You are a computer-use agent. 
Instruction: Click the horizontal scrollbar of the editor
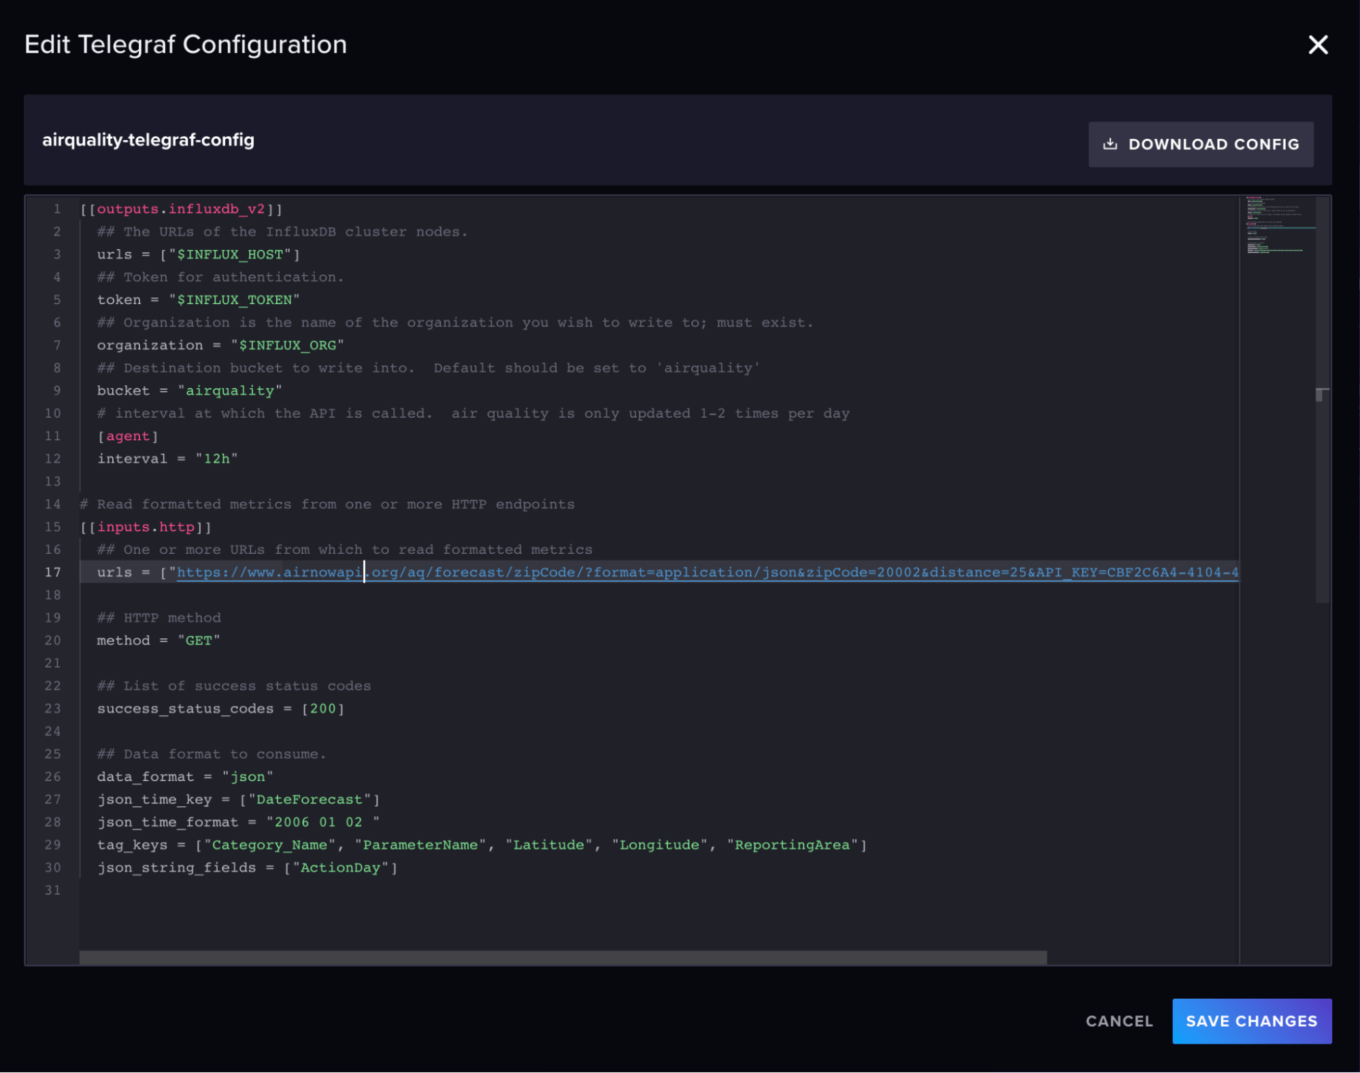[x=562, y=957]
